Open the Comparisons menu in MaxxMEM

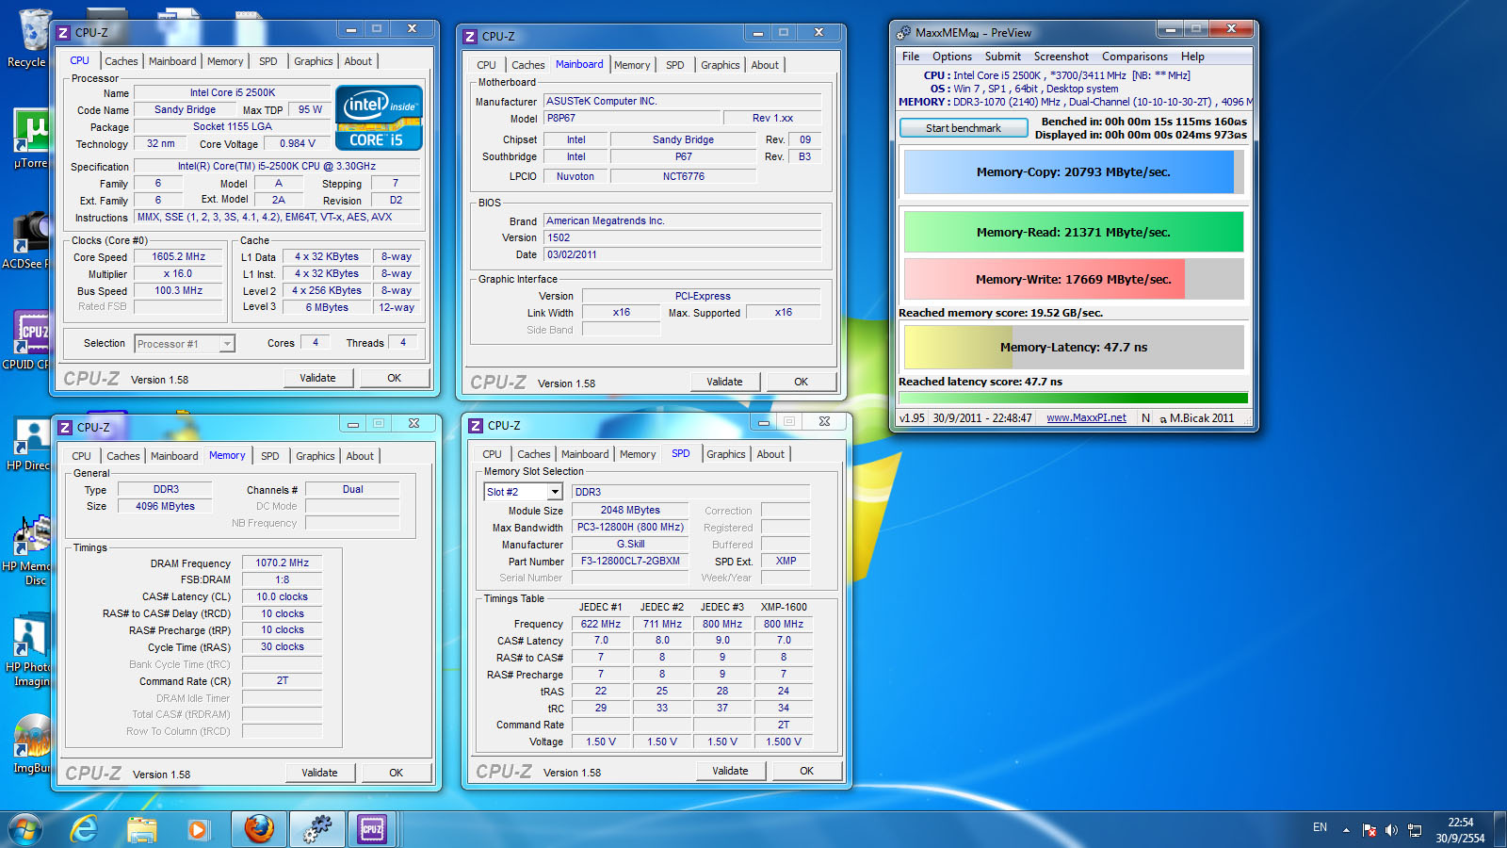click(x=1134, y=57)
